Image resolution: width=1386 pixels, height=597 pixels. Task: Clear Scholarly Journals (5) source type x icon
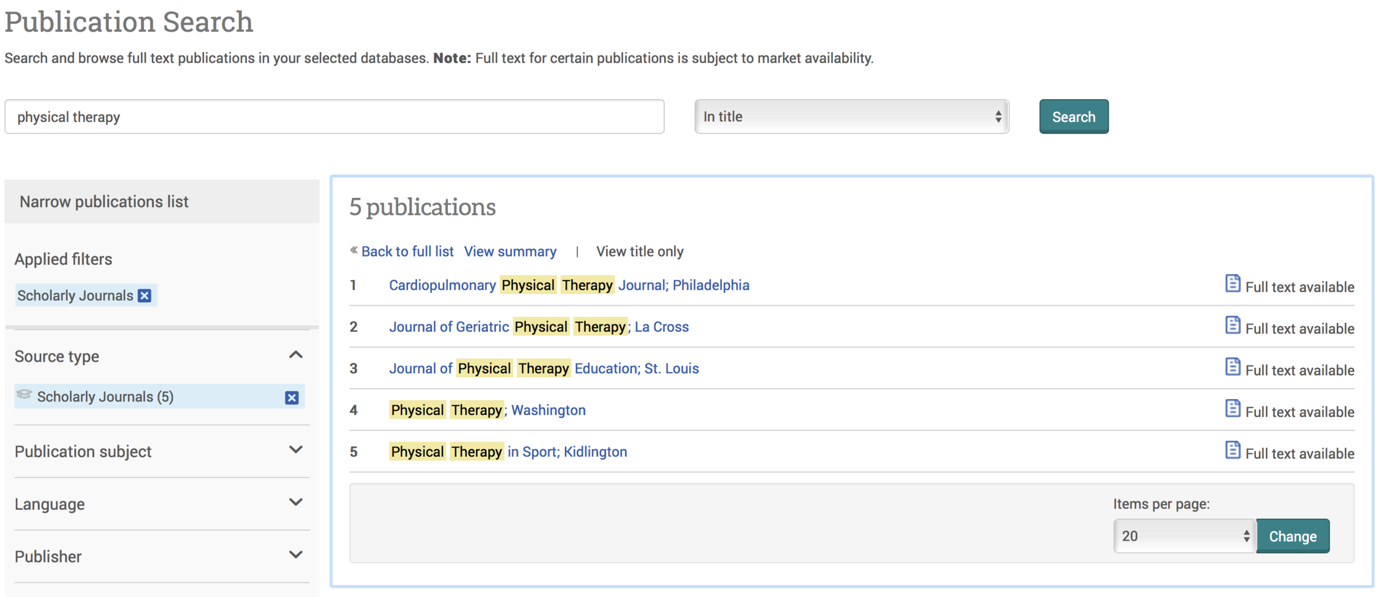tap(292, 398)
